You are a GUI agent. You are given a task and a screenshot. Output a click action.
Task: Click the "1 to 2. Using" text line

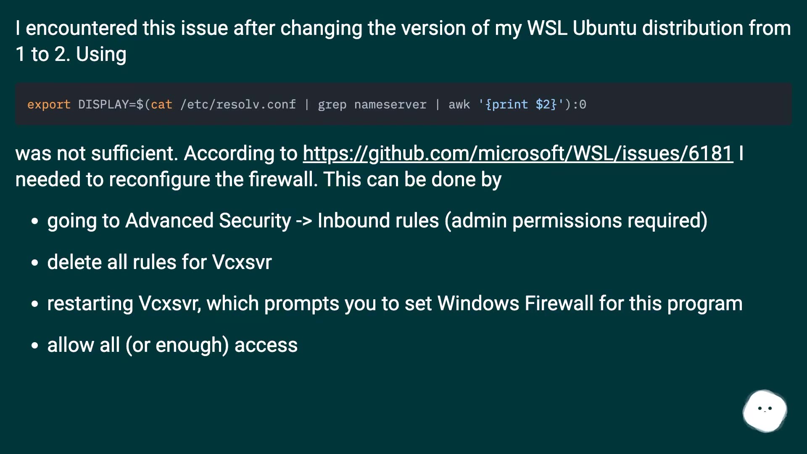click(71, 54)
